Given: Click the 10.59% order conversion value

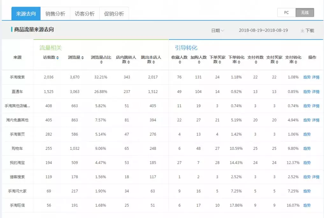Looking at the screenshot, I should pyautogui.click(x=236, y=149).
